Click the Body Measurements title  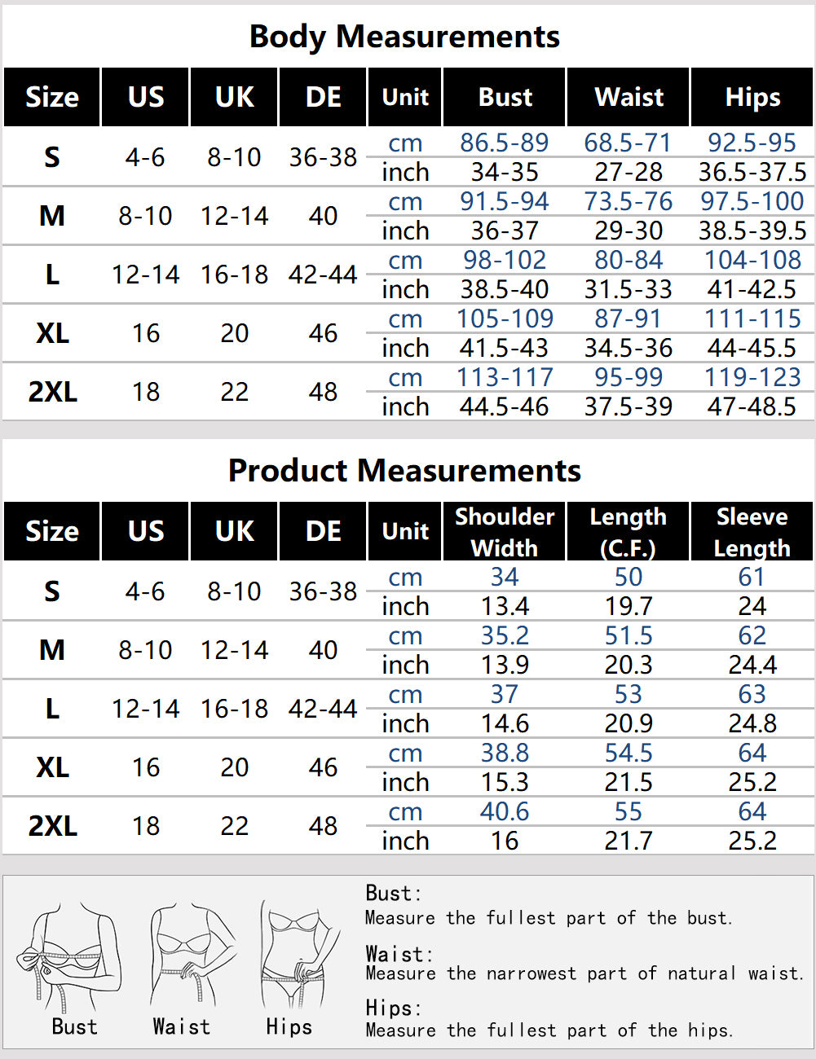click(404, 37)
